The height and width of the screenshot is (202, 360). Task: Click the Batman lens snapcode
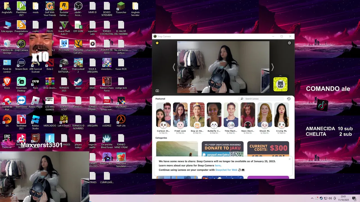(280, 84)
